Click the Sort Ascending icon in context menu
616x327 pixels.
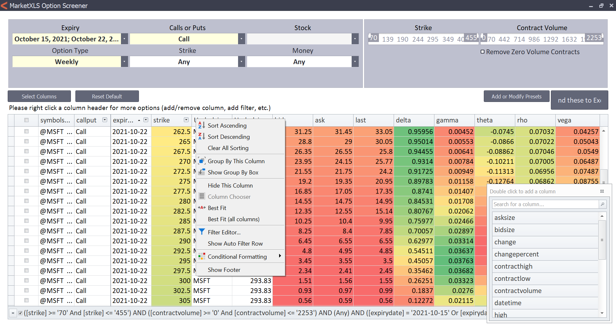point(201,125)
